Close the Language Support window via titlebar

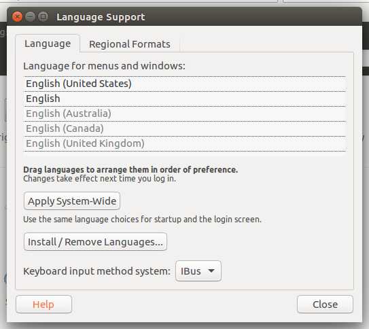(17, 17)
